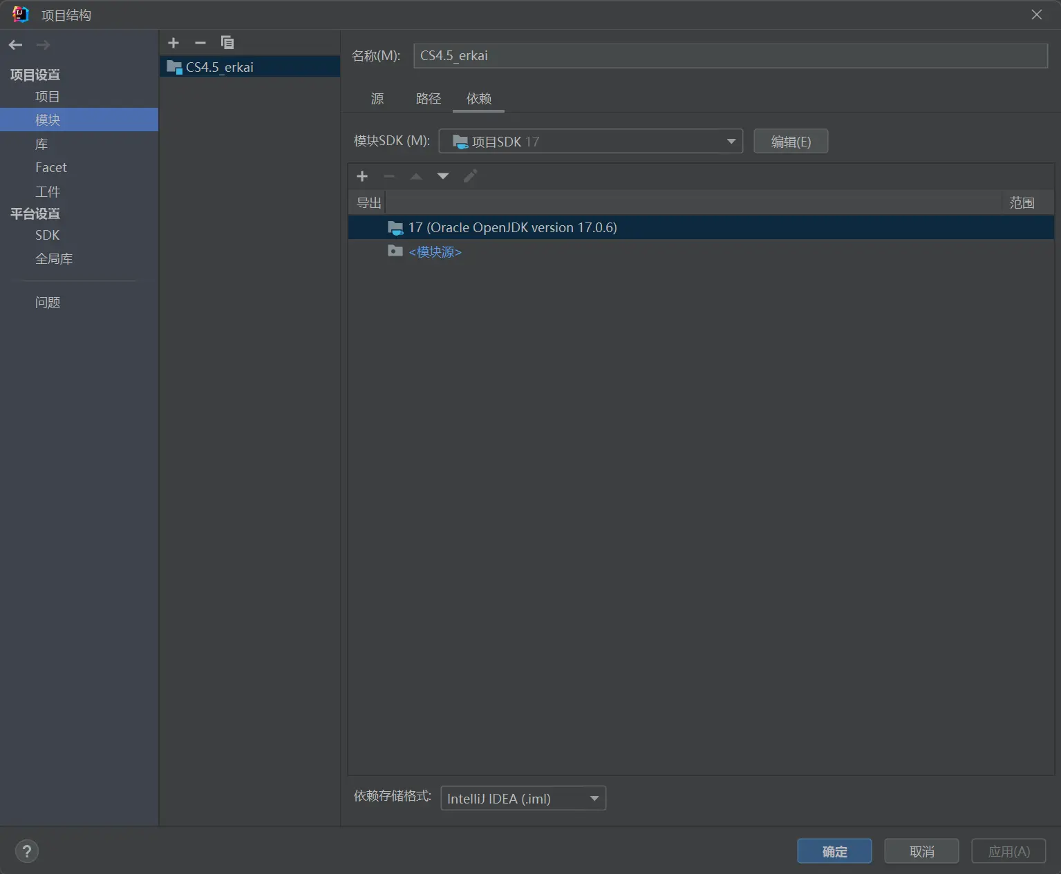Open the Facet settings section
This screenshot has height=874, width=1061.
pos(51,167)
